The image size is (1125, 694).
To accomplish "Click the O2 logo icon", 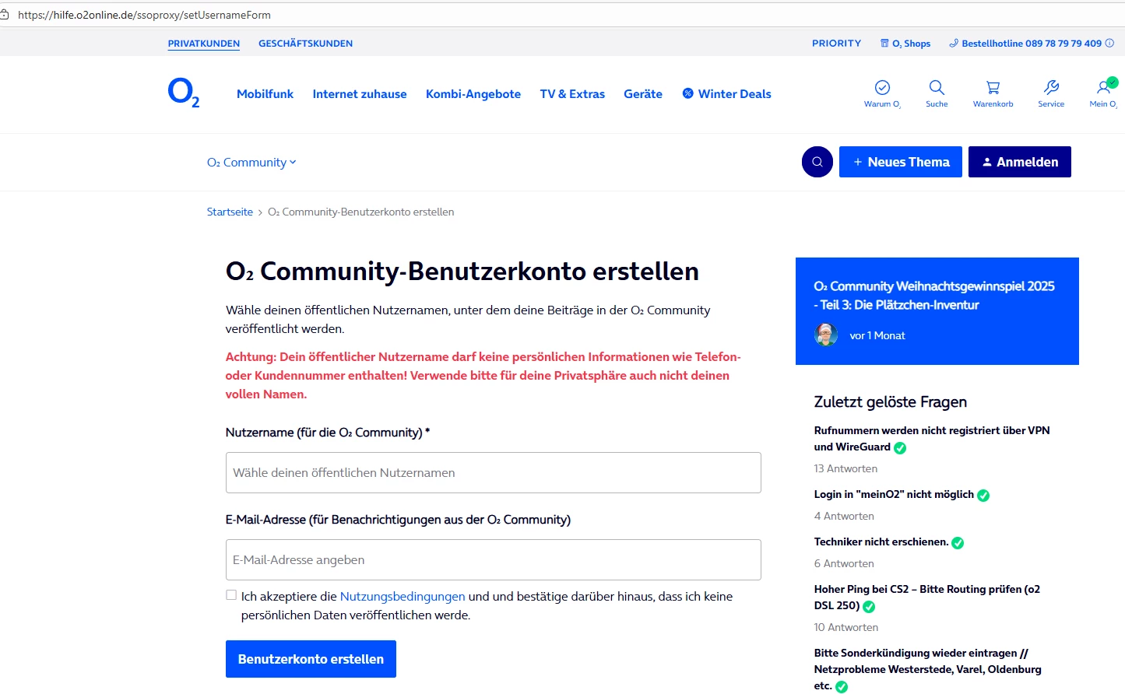I will click(x=184, y=93).
